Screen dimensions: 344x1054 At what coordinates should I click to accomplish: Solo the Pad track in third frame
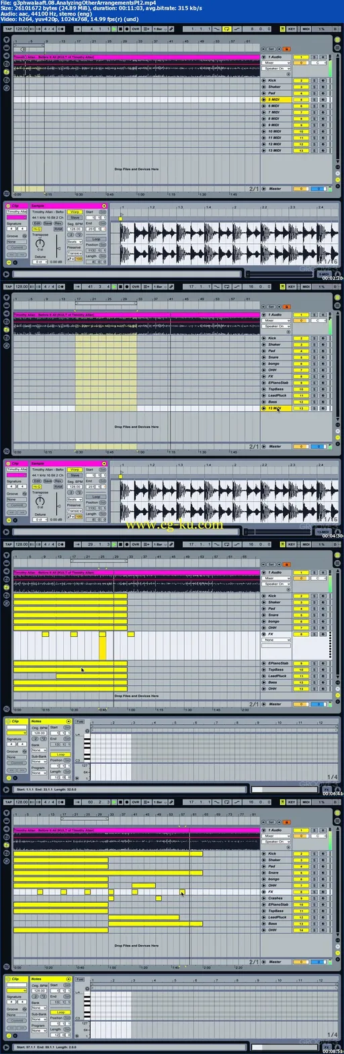pos(314,609)
